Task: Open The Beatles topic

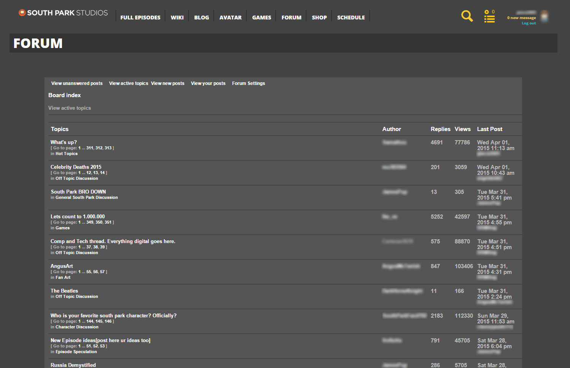Action: tap(64, 291)
